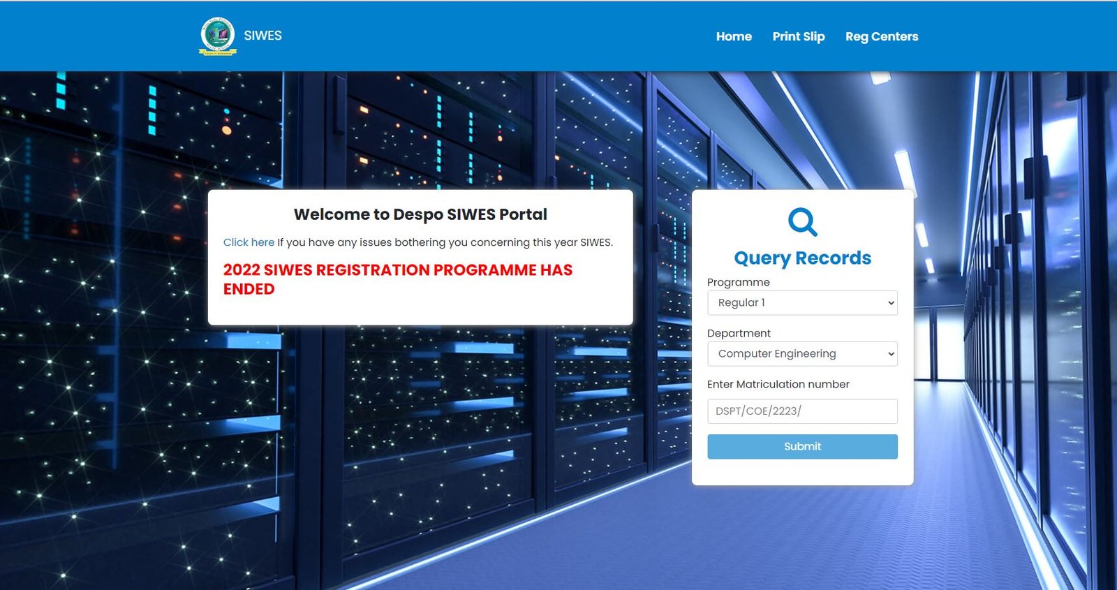Image resolution: width=1117 pixels, height=590 pixels.
Task: Click the sentence about issues concerning SIWES
Action: 445,242
